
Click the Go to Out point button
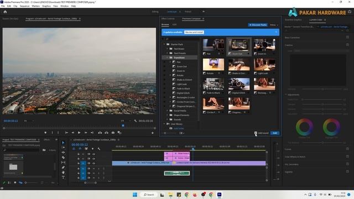pyautogui.click(x=92, y=133)
